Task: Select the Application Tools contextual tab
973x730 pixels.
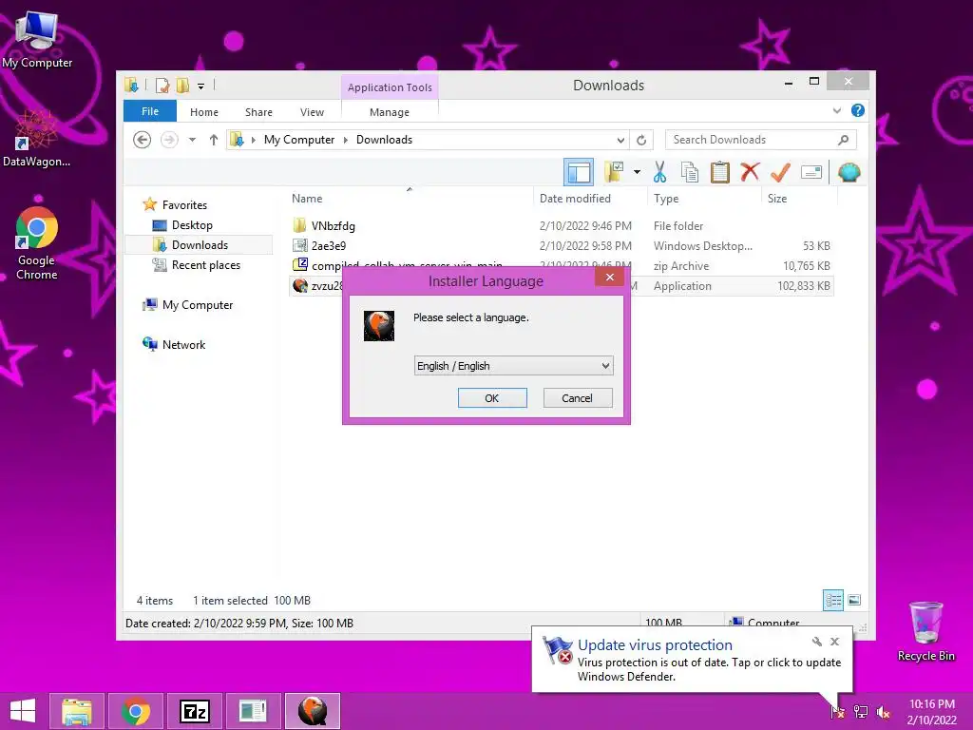Action: 390,87
